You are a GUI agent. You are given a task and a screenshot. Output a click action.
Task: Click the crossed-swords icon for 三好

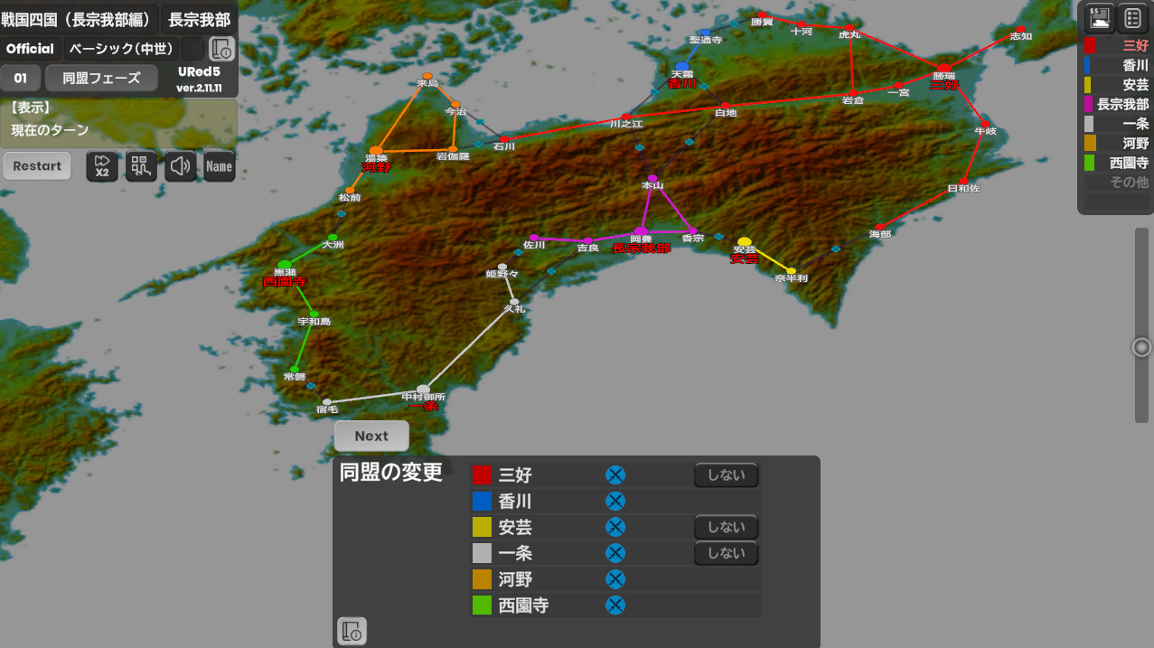coord(615,475)
